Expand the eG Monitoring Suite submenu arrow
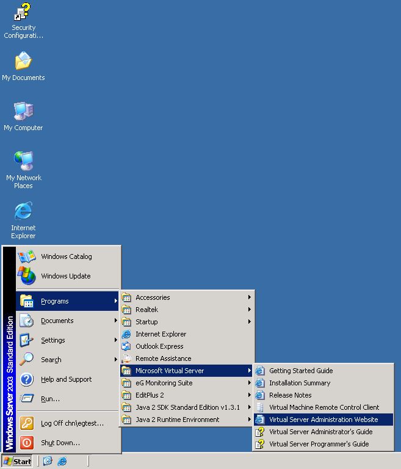Screen dimensions: 401x469 click(x=250, y=383)
